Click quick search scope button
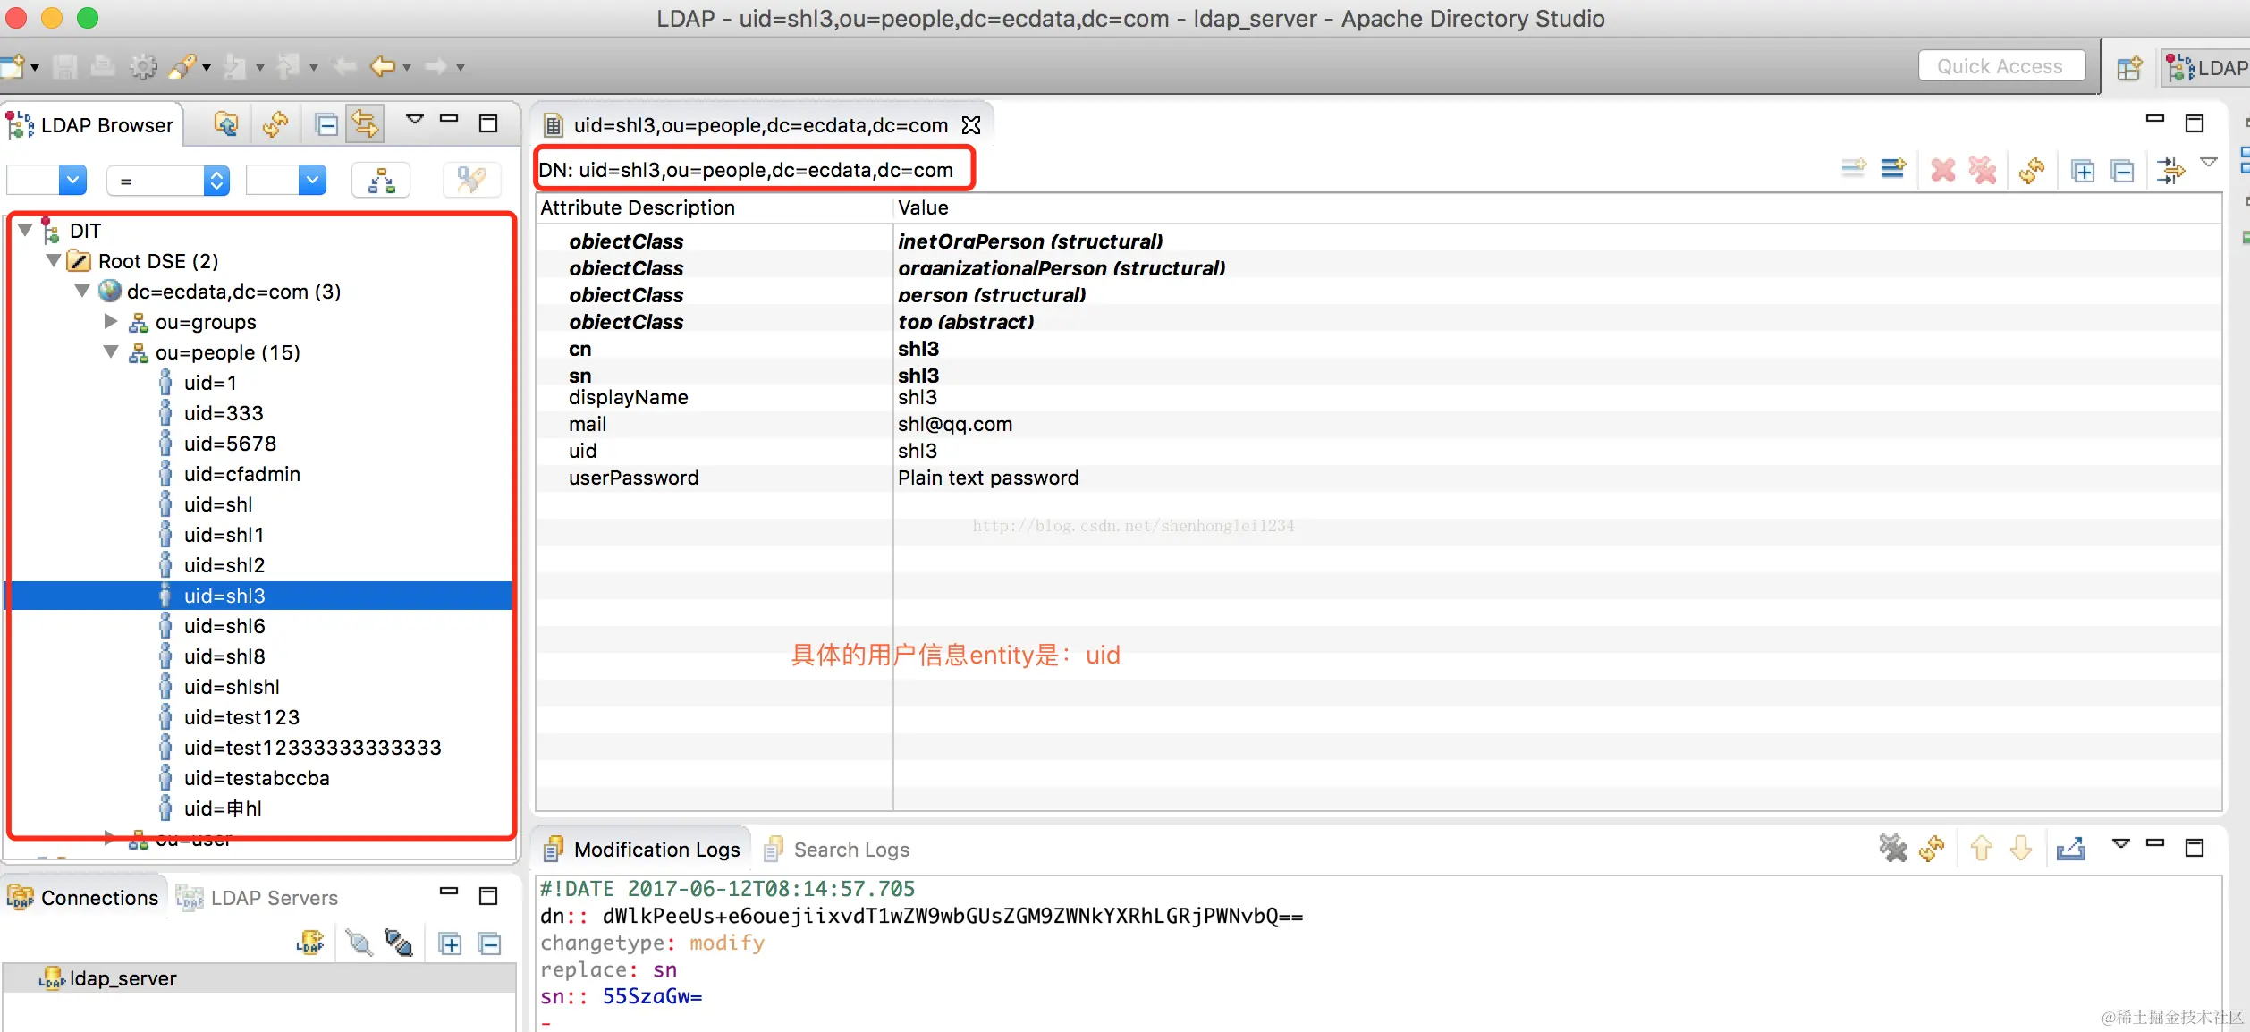Screen dimensions: 2250x1032 [381, 181]
